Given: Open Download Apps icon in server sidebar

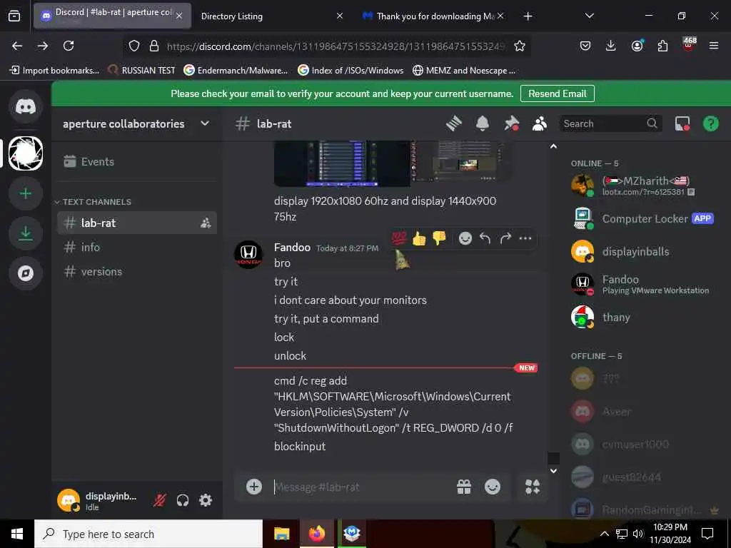Looking at the screenshot, I should click(x=26, y=233).
